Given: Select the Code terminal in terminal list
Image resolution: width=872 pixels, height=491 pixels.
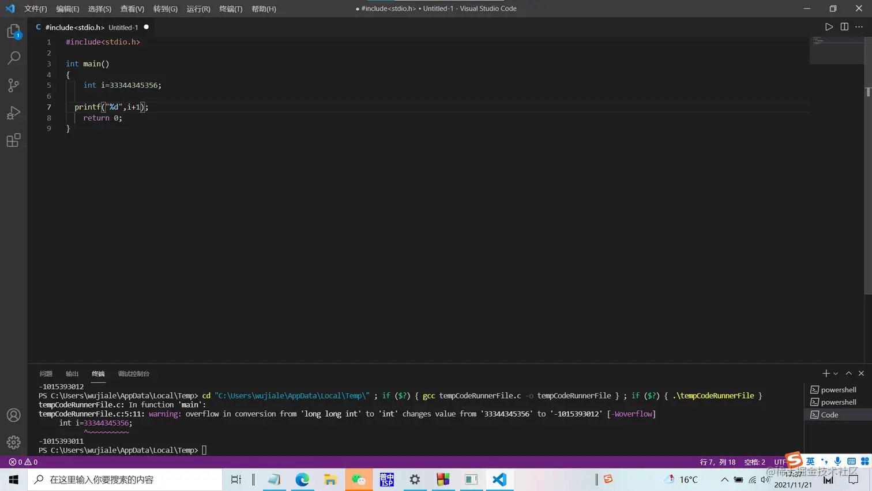Looking at the screenshot, I should (835, 415).
